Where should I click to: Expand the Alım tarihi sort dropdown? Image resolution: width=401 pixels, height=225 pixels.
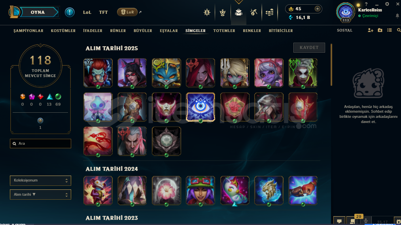tap(40, 195)
